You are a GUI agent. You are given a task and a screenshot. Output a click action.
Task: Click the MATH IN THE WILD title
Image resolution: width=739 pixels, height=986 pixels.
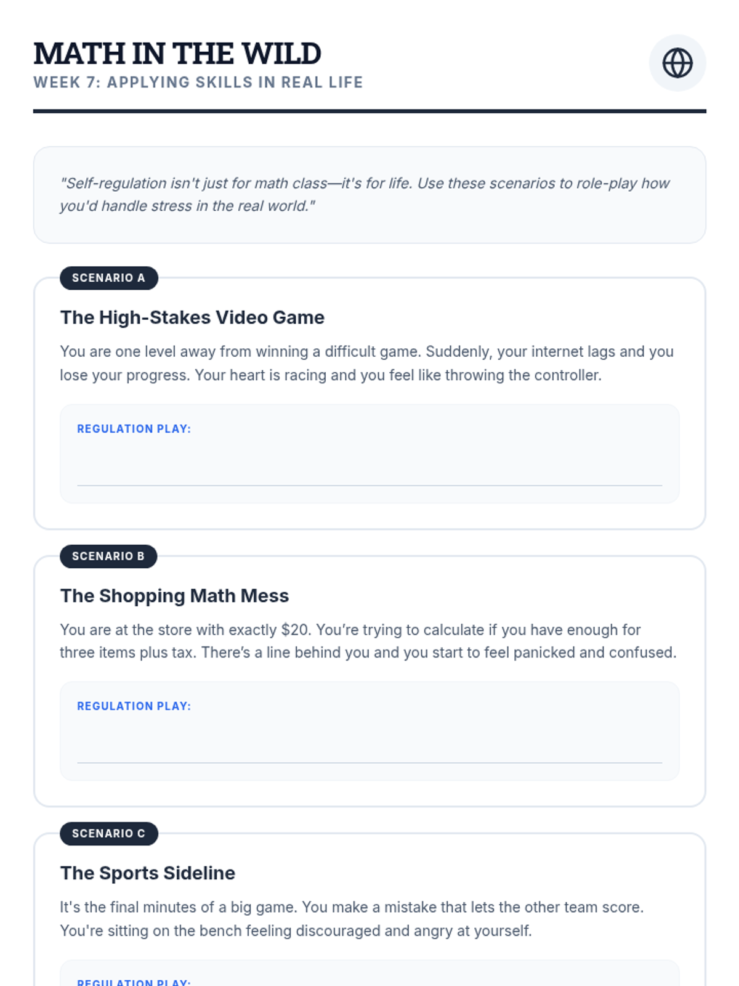[177, 54]
